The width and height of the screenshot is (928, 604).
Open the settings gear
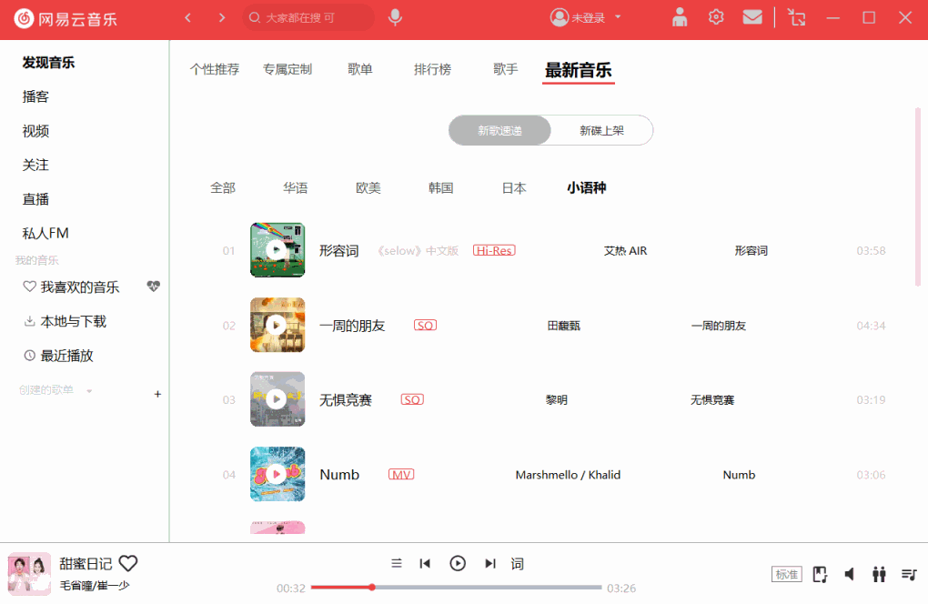tap(716, 17)
